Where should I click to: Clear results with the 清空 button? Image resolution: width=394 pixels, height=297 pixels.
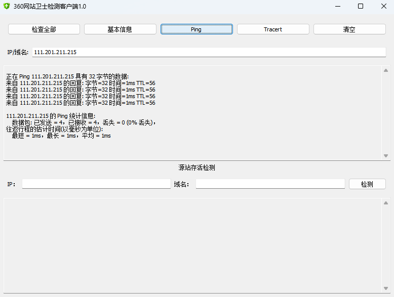[349, 29]
